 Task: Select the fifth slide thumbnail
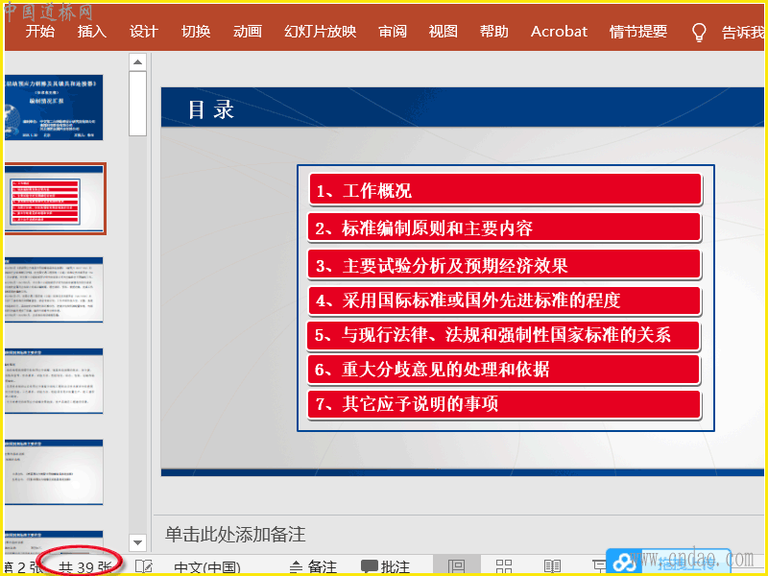coord(54,472)
